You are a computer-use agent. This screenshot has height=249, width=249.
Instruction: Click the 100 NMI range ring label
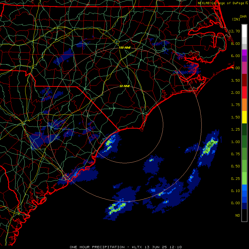124,48
